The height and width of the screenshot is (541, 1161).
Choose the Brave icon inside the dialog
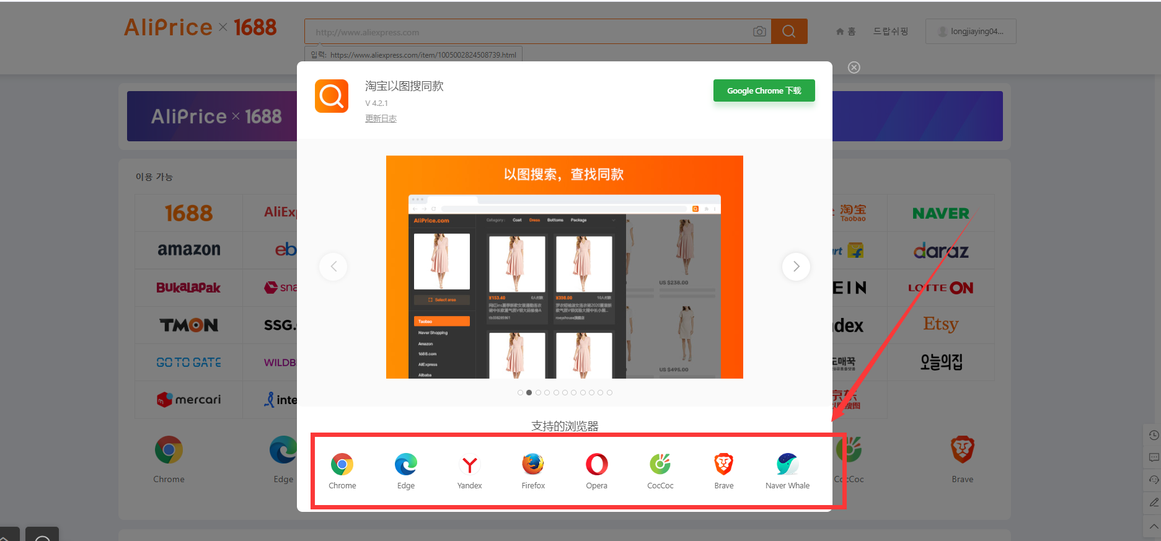pyautogui.click(x=724, y=464)
